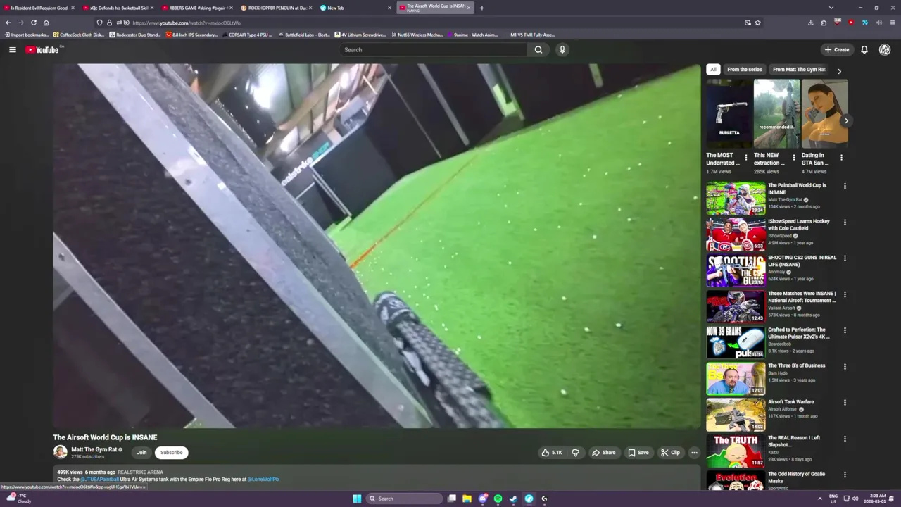Open the 'This NEW extraction' Short thumbnail
This screenshot has height=507, width=901.
776,113
